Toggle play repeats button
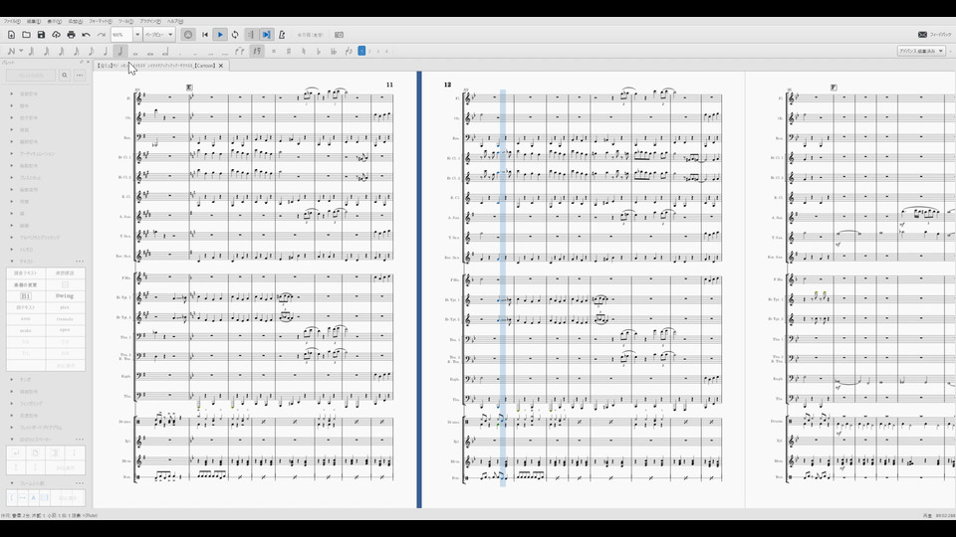Screen dimensions: 956x537 251,35
